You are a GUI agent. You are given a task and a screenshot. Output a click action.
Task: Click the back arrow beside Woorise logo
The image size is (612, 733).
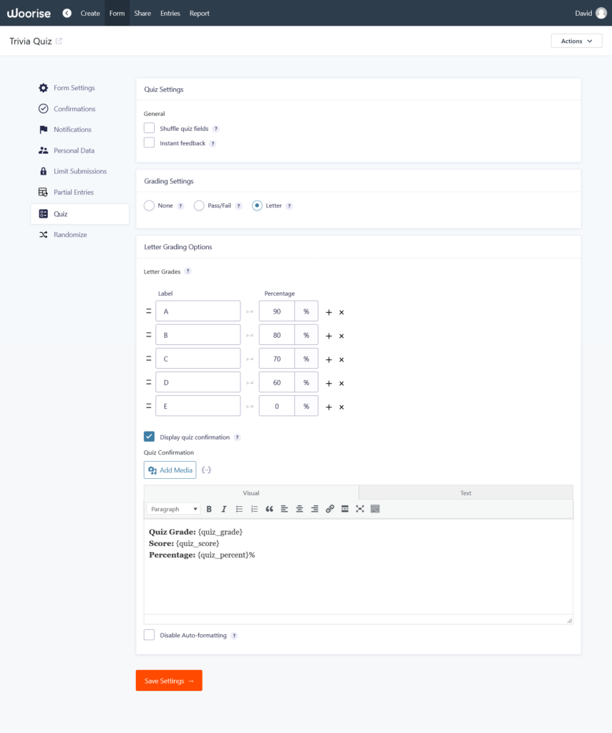pos(67,13)
